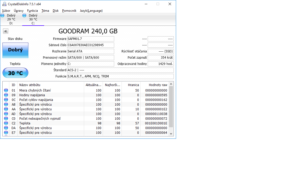Open the Jazyk(Language) menu

[91, 11]
